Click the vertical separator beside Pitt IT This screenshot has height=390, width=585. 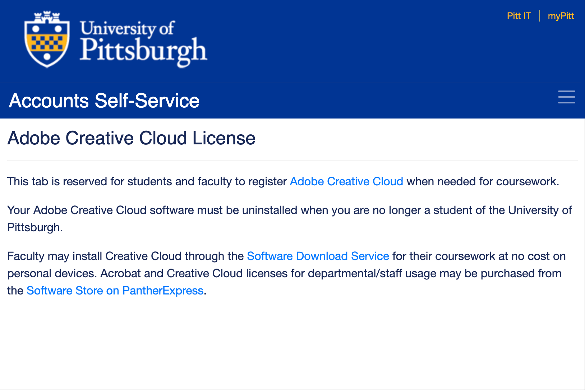pyautogui.click(x=539, y=16)
